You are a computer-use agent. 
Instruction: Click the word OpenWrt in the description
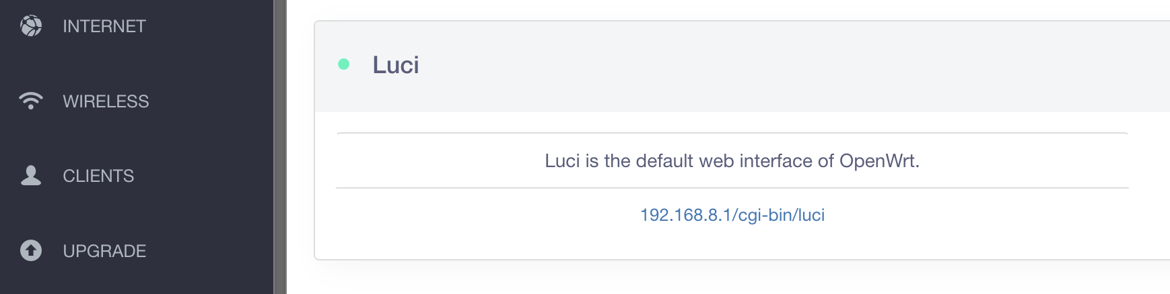pos(879,161)
